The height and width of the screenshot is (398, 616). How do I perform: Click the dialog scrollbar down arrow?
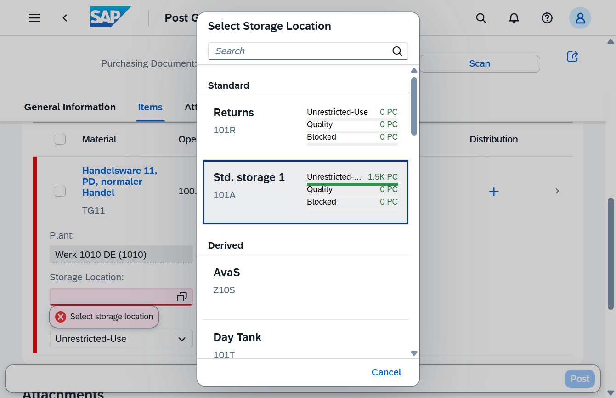click(x=414, y=353)
